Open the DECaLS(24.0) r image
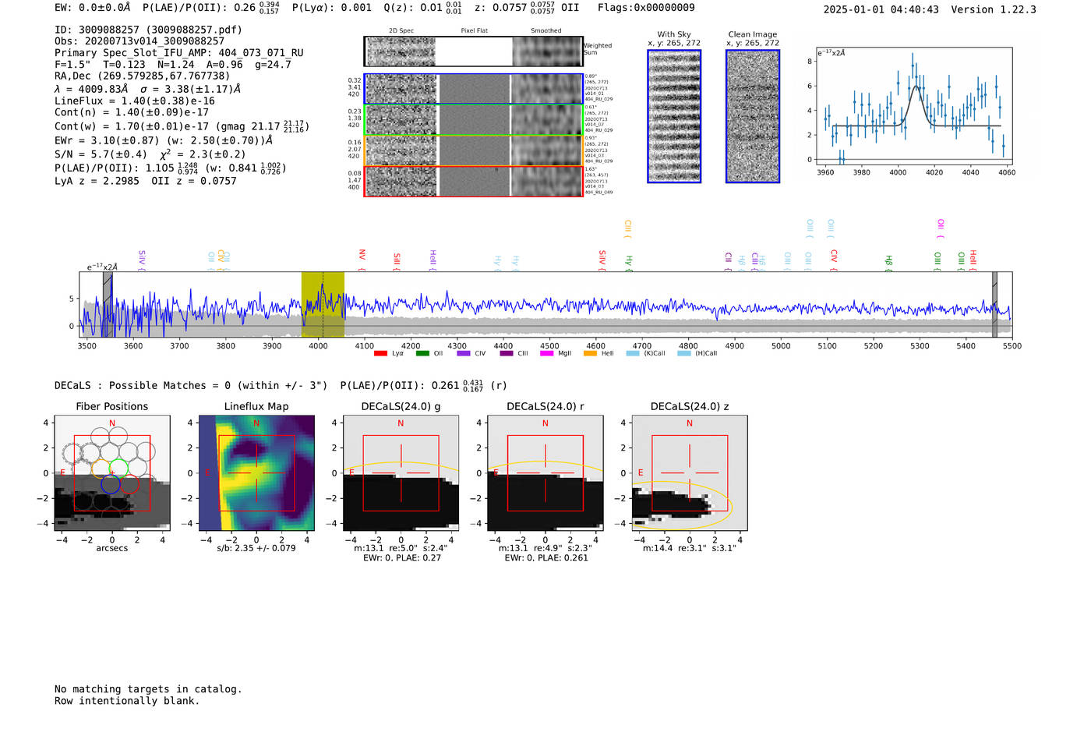The image size is (1091, 743). point(545,473)
